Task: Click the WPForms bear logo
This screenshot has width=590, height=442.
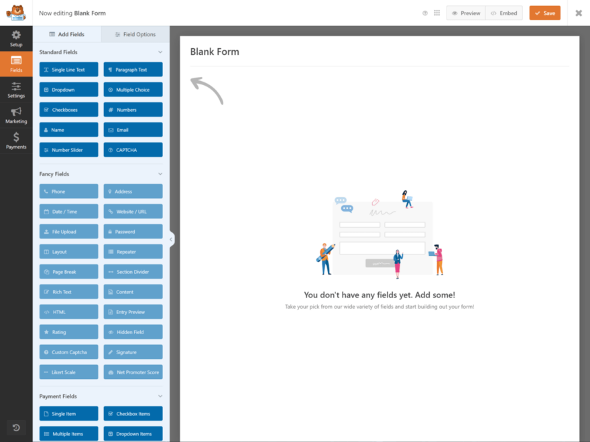Action: pyautogui.click(x=16, y=13)
